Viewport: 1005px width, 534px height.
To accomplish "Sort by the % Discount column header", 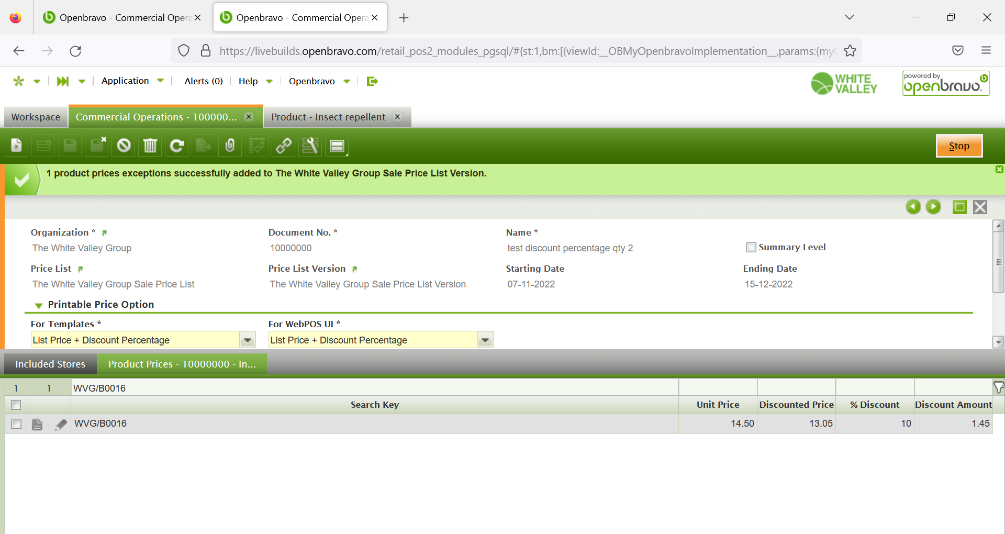I will 875,405.
